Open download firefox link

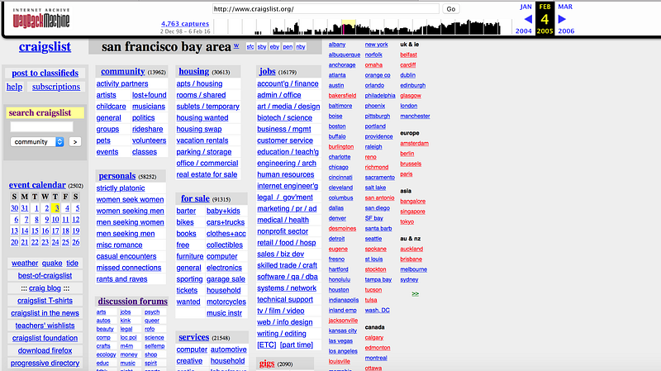(45, 351)
